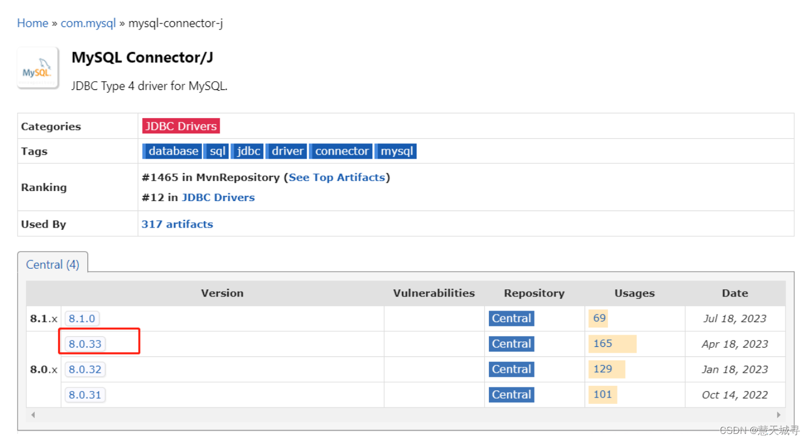The image size is (809, 441).
Task: Select the driver tag
Action: click(286, 151)
